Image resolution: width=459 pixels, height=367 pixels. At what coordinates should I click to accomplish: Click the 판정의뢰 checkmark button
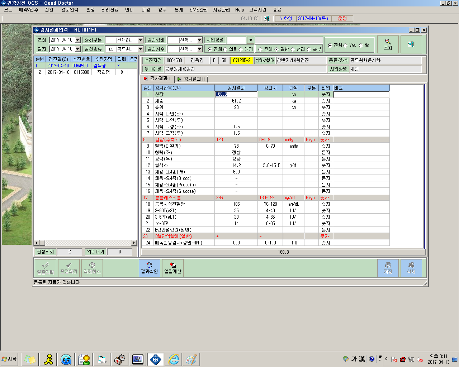tap(68, 268)
